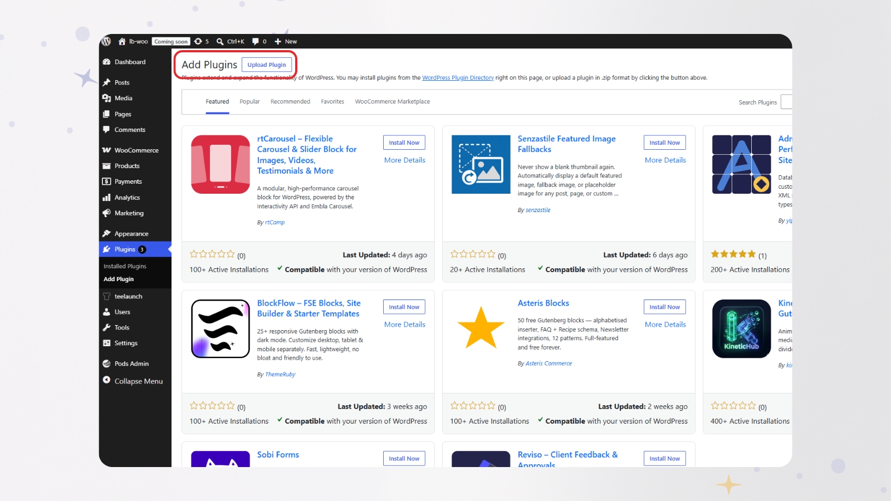
Task: Open the Analytics bar chart icon
Action: pos(106,198)
